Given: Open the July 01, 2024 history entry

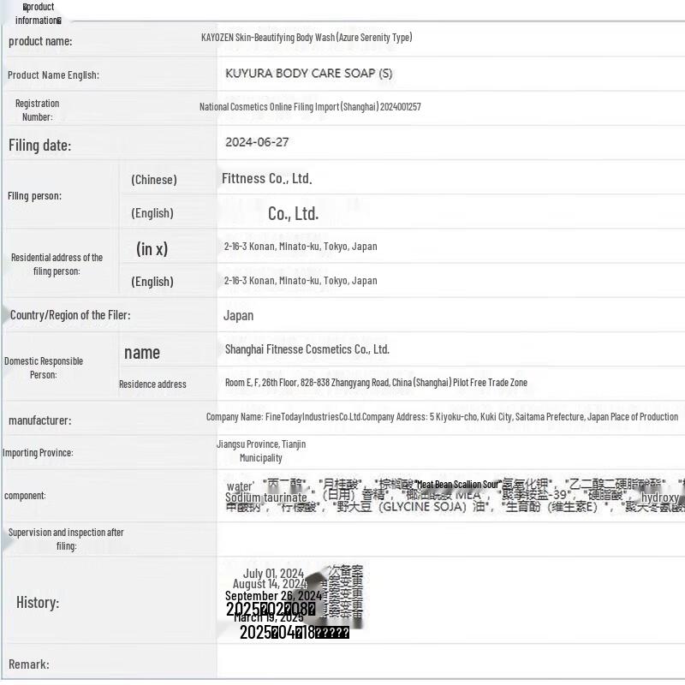Looking at the screenshot, I should tap(272, 573).
